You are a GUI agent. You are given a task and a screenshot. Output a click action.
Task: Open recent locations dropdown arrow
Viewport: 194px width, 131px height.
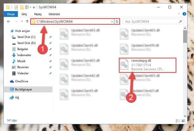coord(22,21)
